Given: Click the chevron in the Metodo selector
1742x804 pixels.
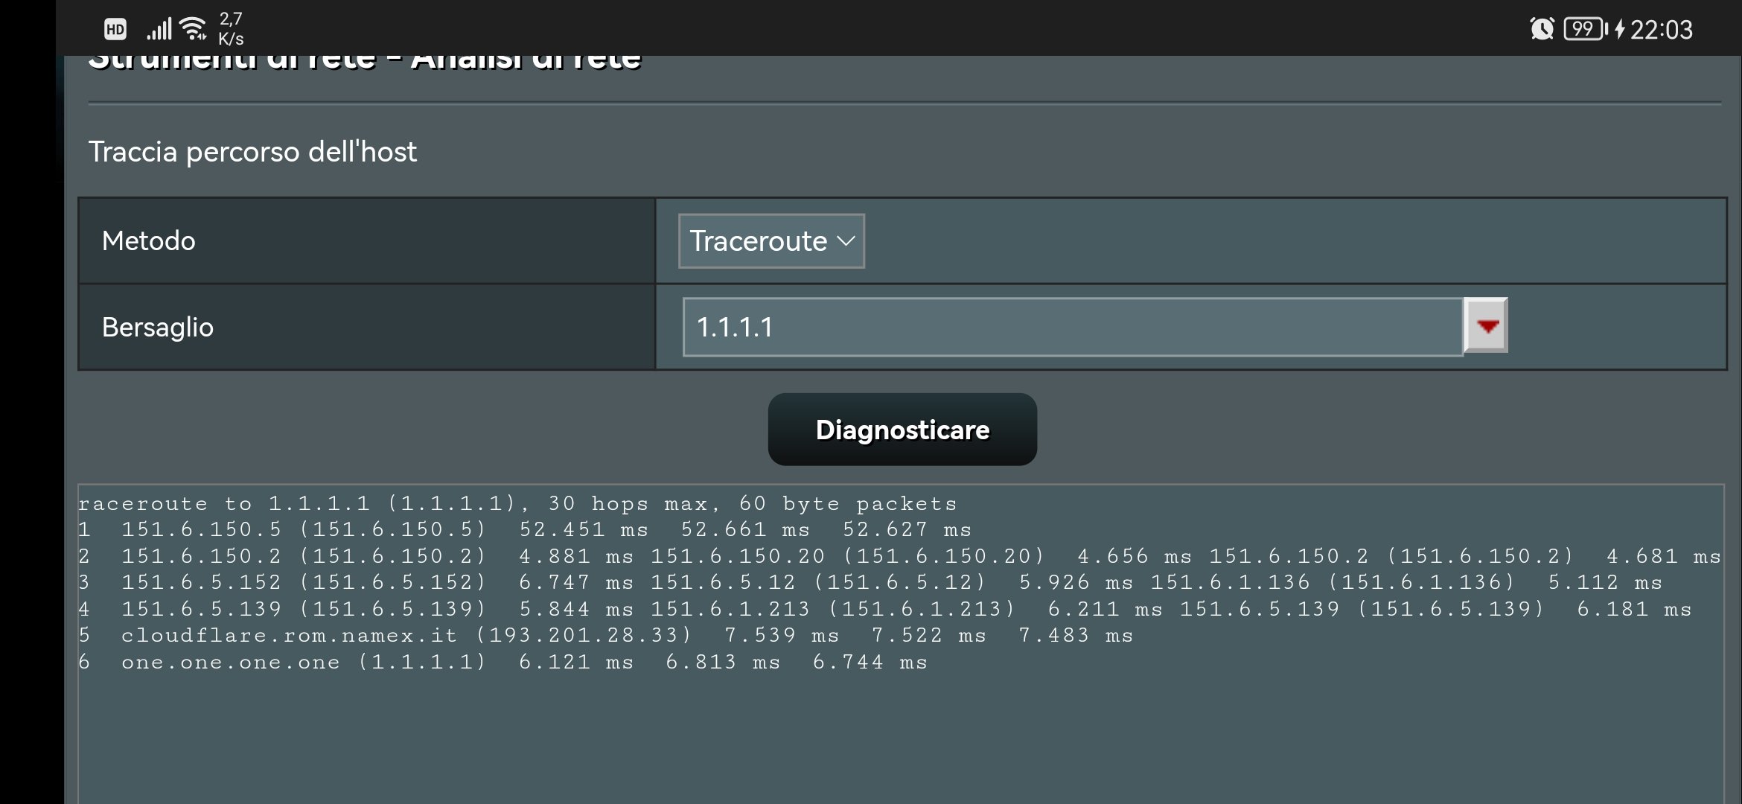Looking at the screenshot, I should [846, 241].
